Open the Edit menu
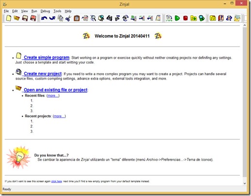This screenshot has width=251, height=196. point(15,11)
